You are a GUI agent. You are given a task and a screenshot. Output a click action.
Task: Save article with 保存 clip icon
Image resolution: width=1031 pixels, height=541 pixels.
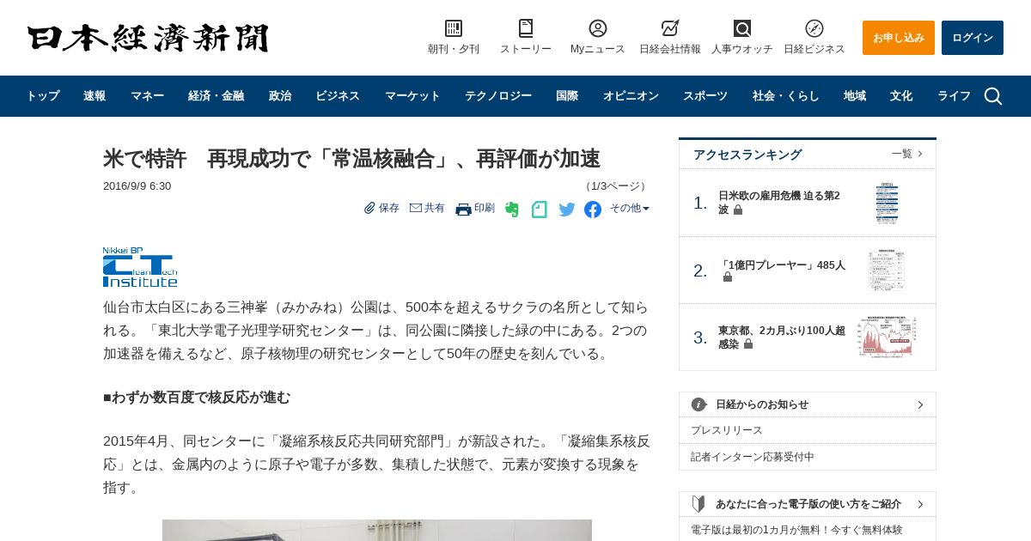click(369, 208)
